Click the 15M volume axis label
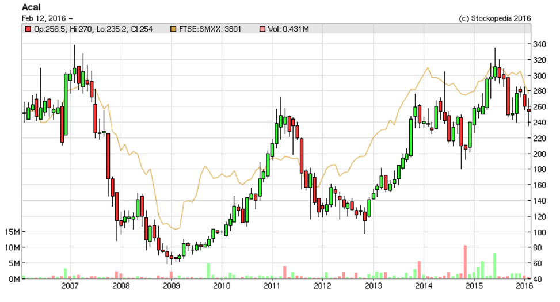The width and height of the screenshot is (560, 302). [x=12, y=232]
